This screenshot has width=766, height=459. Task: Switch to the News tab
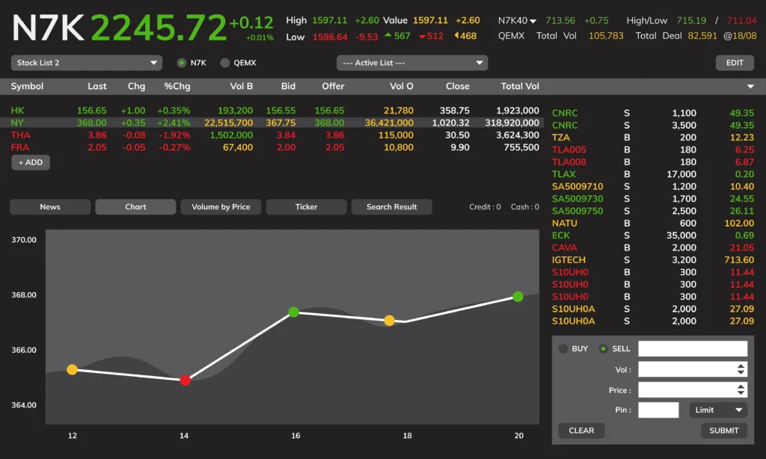[50, 207]
